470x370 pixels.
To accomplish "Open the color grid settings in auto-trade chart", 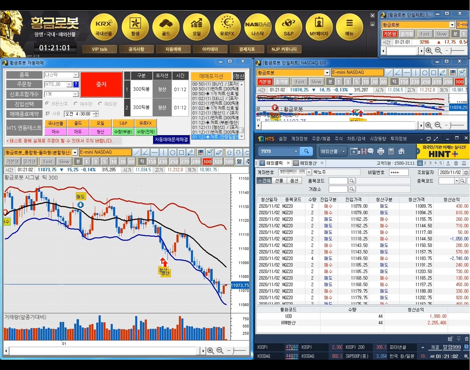I will 201,152.
